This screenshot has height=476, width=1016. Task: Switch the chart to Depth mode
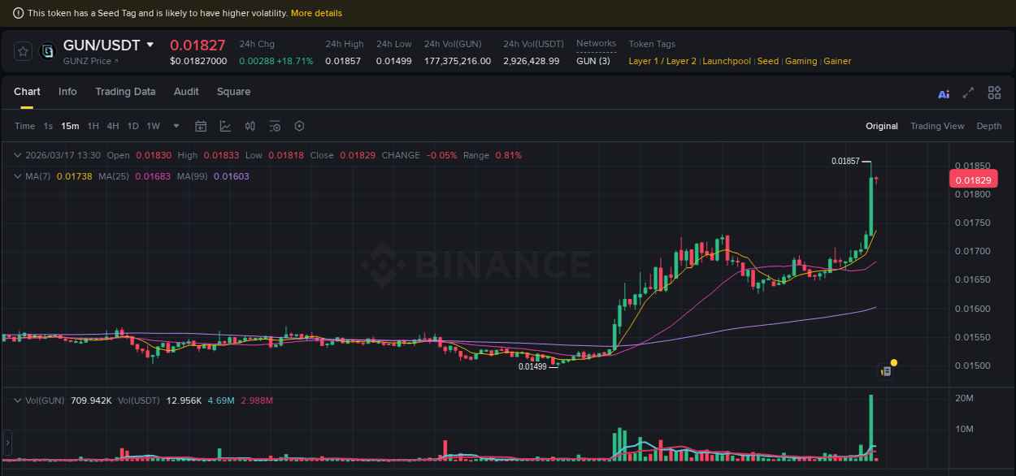[989, 126]
